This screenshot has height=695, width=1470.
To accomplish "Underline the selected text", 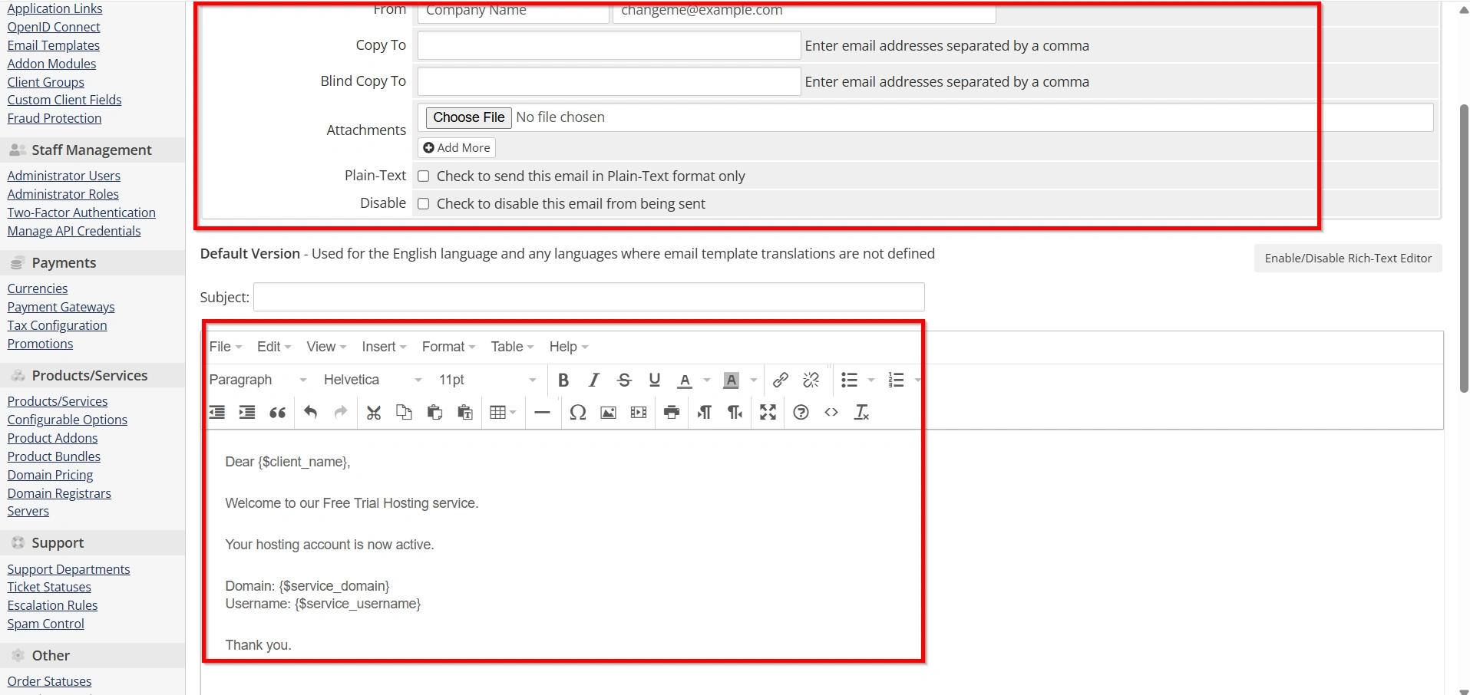I will [x=654, y=380].
